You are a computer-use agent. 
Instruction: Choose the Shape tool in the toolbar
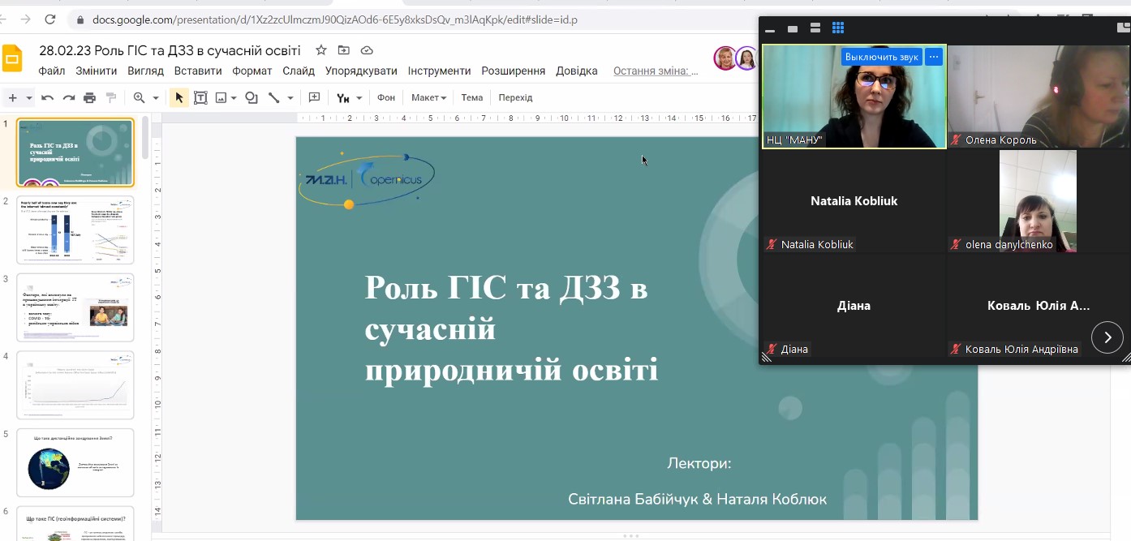252,98
